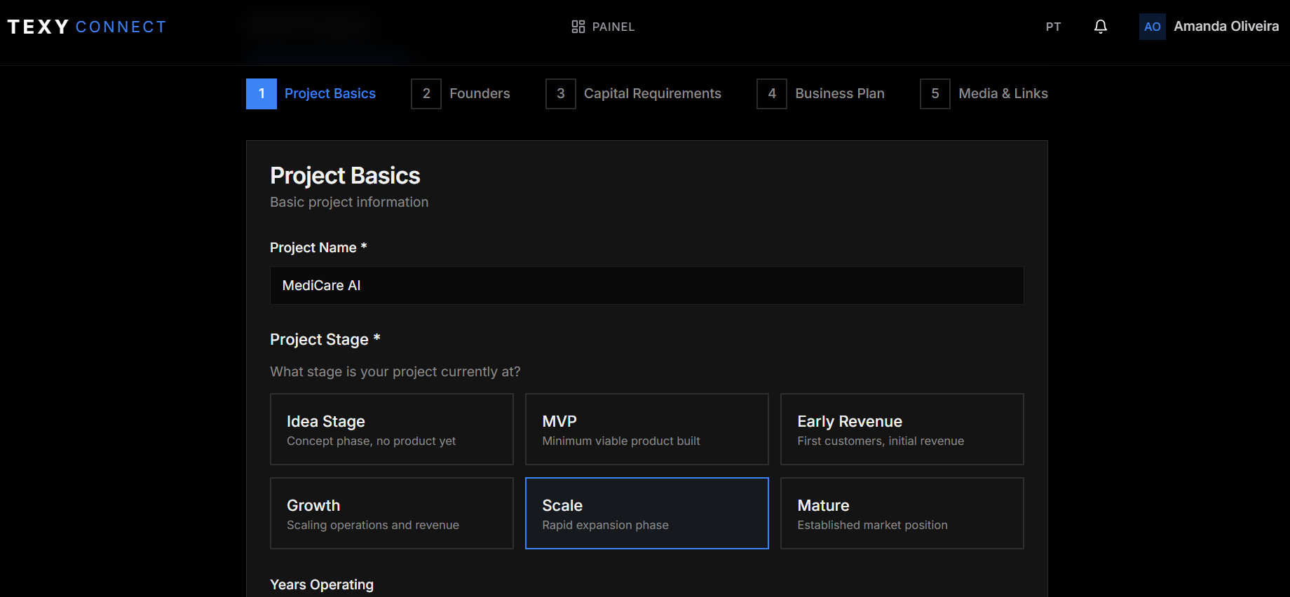The image size is (1290, 597).
Task: Pick the Mature stage option
Action: coord(902,514)
